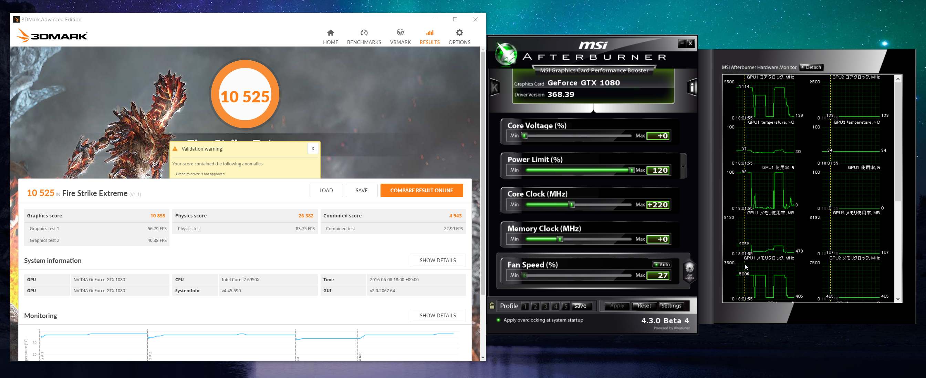The height and width of the screenshot is (378, 926).
Task: Click Memory Clock slider handle
Action: (560, 239)
